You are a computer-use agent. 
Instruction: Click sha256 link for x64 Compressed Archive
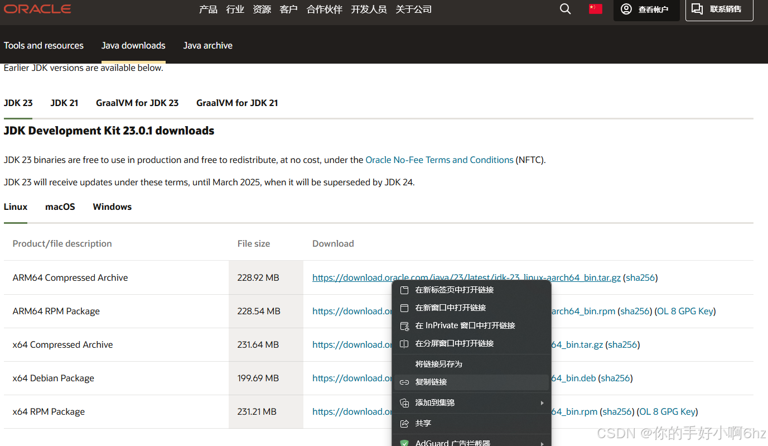(622, 344)
